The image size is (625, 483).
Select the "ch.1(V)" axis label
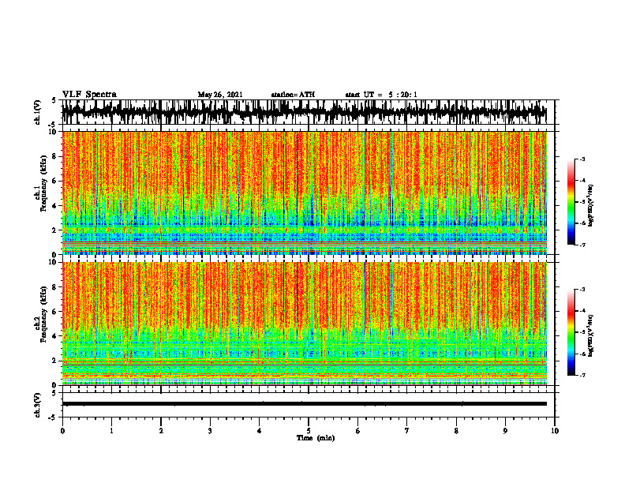38,112
